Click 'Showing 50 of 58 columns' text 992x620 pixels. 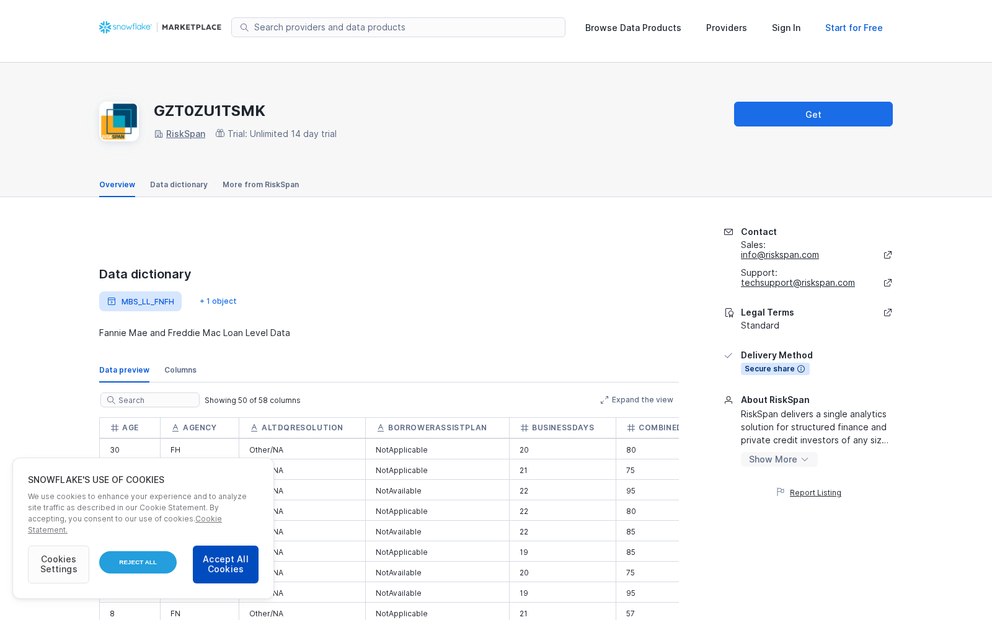tap(252, 401)
